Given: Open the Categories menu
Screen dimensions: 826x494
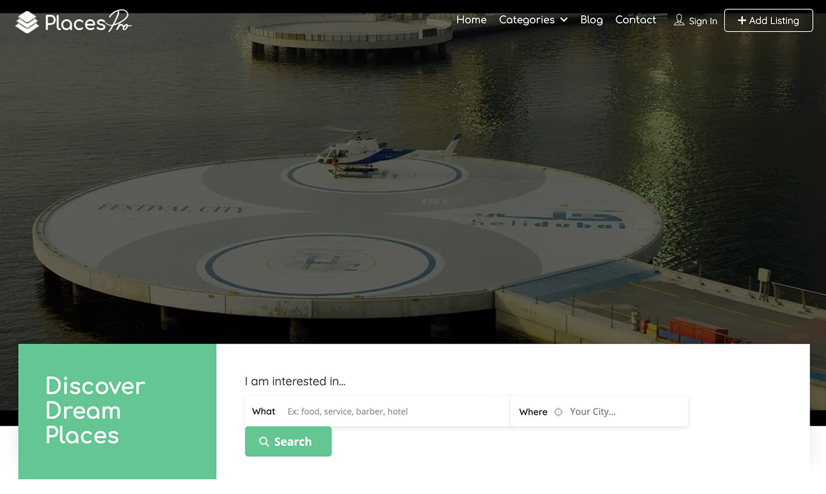Looking at the screenshot, I should (x=526, y=20).
